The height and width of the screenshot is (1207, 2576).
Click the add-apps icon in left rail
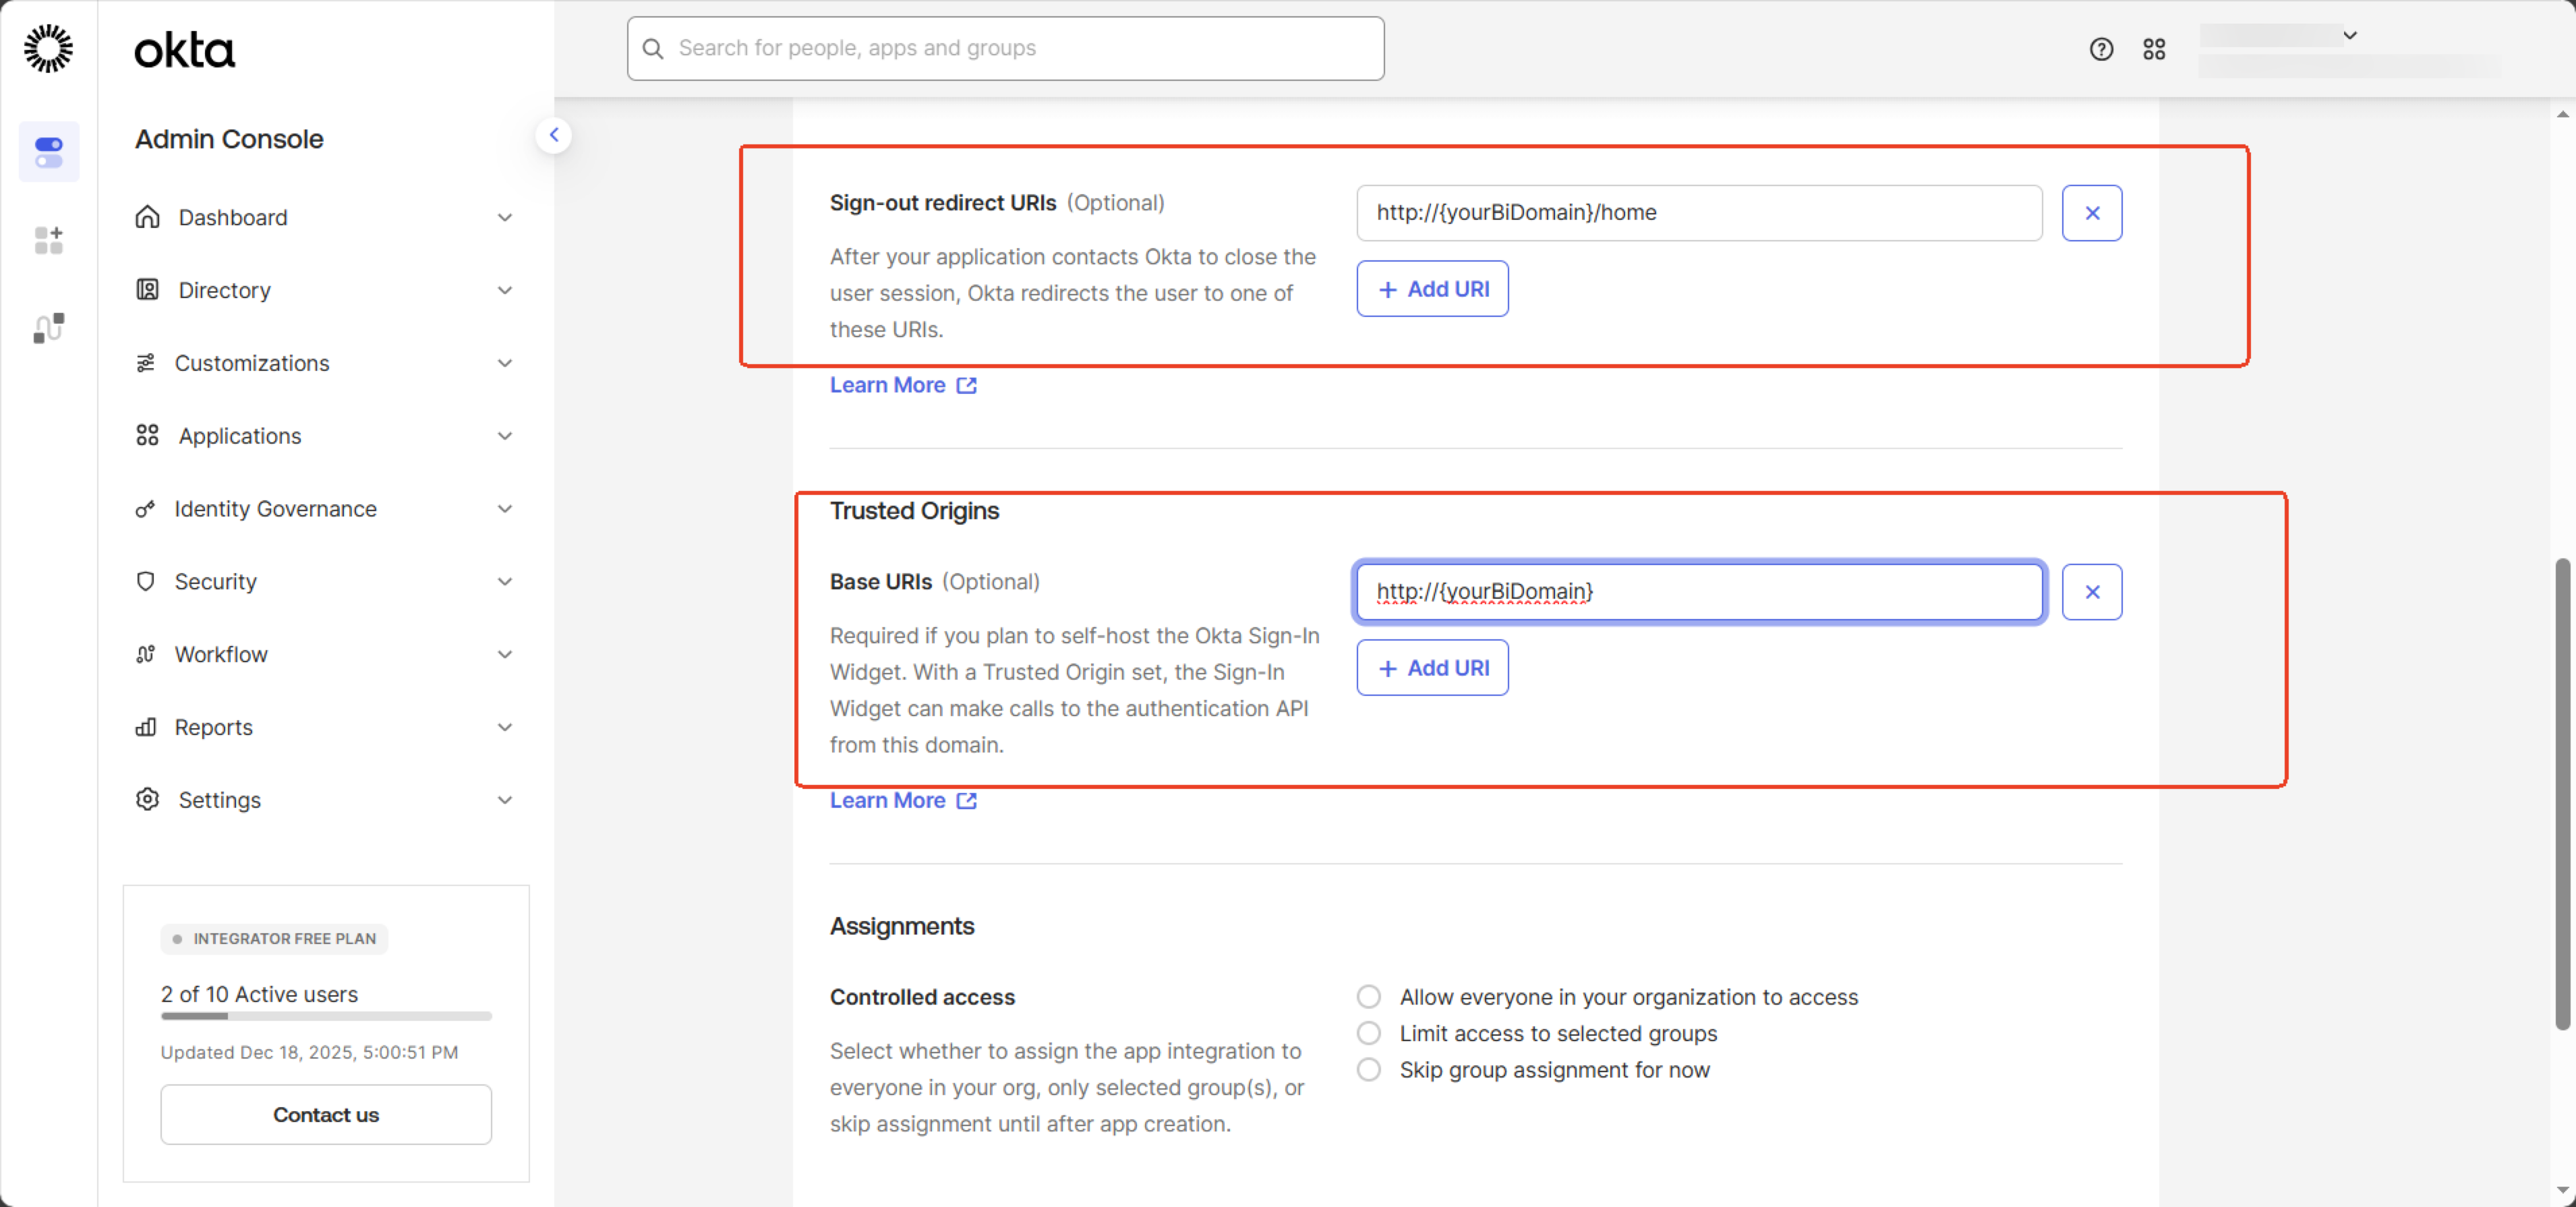[49, 240]
